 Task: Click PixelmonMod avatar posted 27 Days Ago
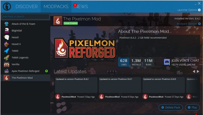[x=145, y=97]
